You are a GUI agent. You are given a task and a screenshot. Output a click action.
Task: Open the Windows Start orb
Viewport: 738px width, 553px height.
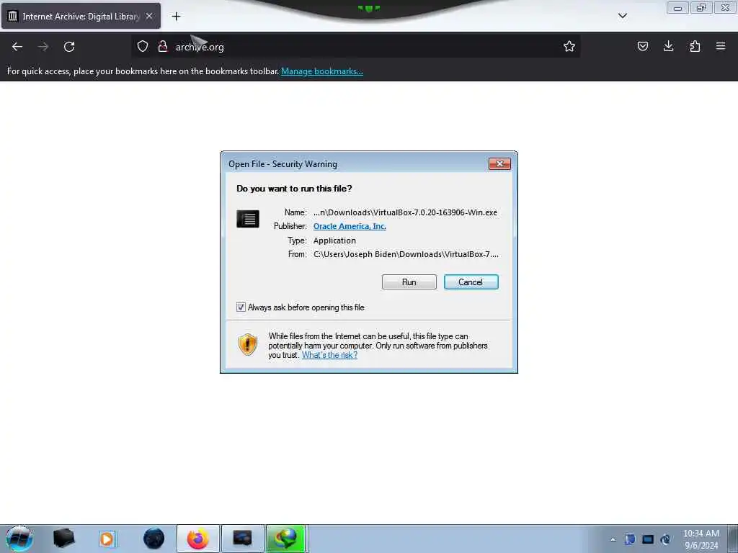coord(19,539)
